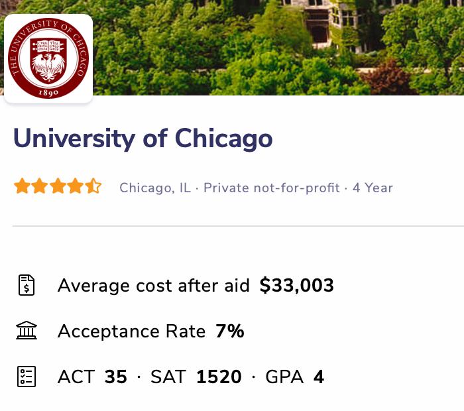The width and height of the screenshot is (464, 411).
Task: Click the 7% acceptance value
Action: [x=229, y=331]
